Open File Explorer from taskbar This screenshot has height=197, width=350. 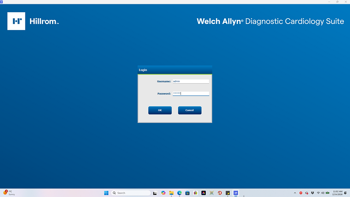point(171,193)
